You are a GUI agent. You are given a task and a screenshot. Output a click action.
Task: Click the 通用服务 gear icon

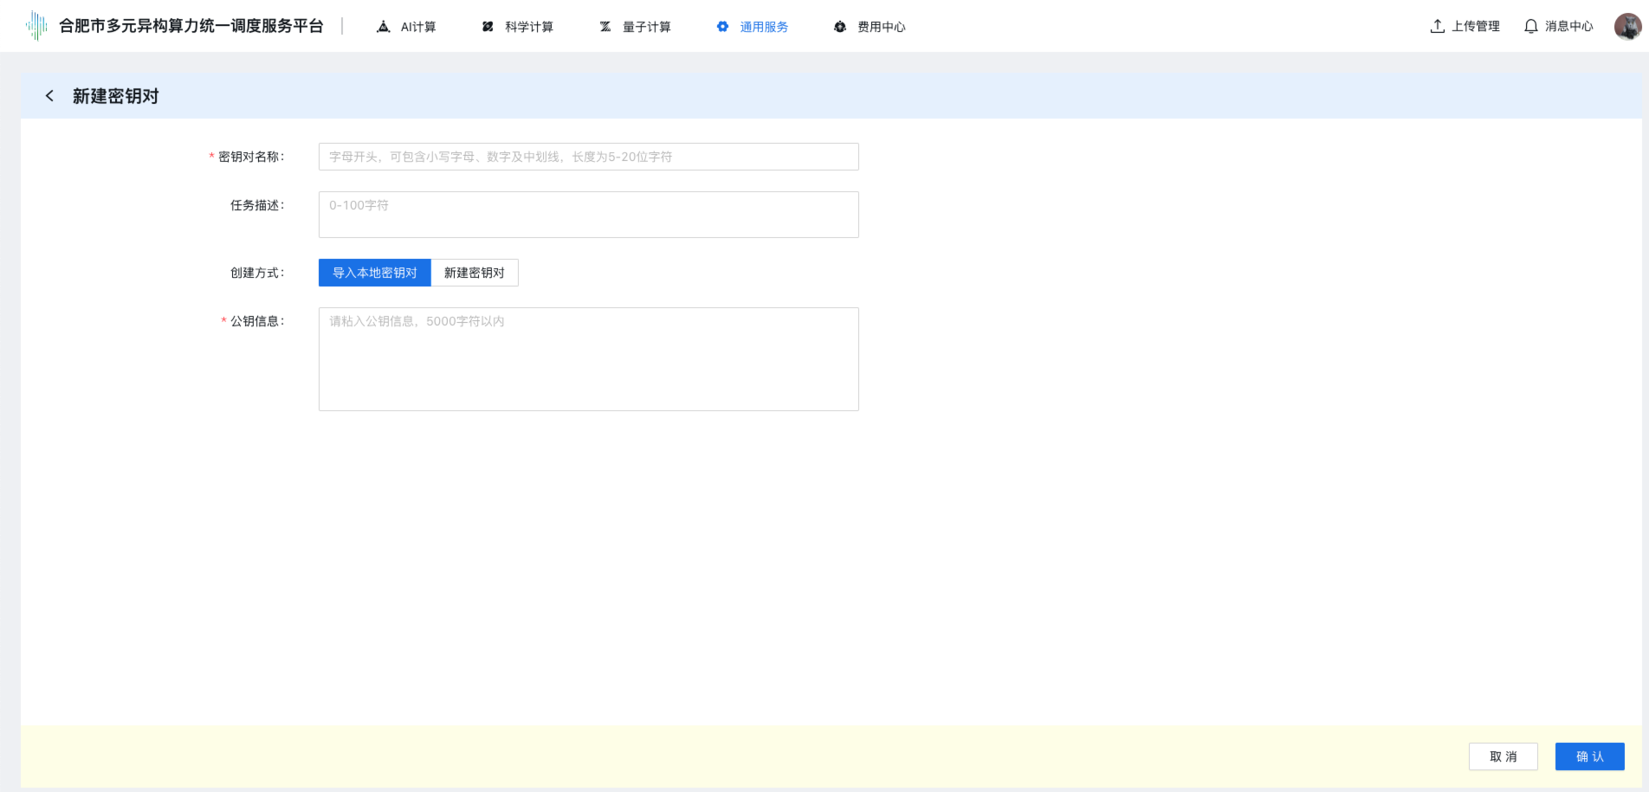[722, 27]
